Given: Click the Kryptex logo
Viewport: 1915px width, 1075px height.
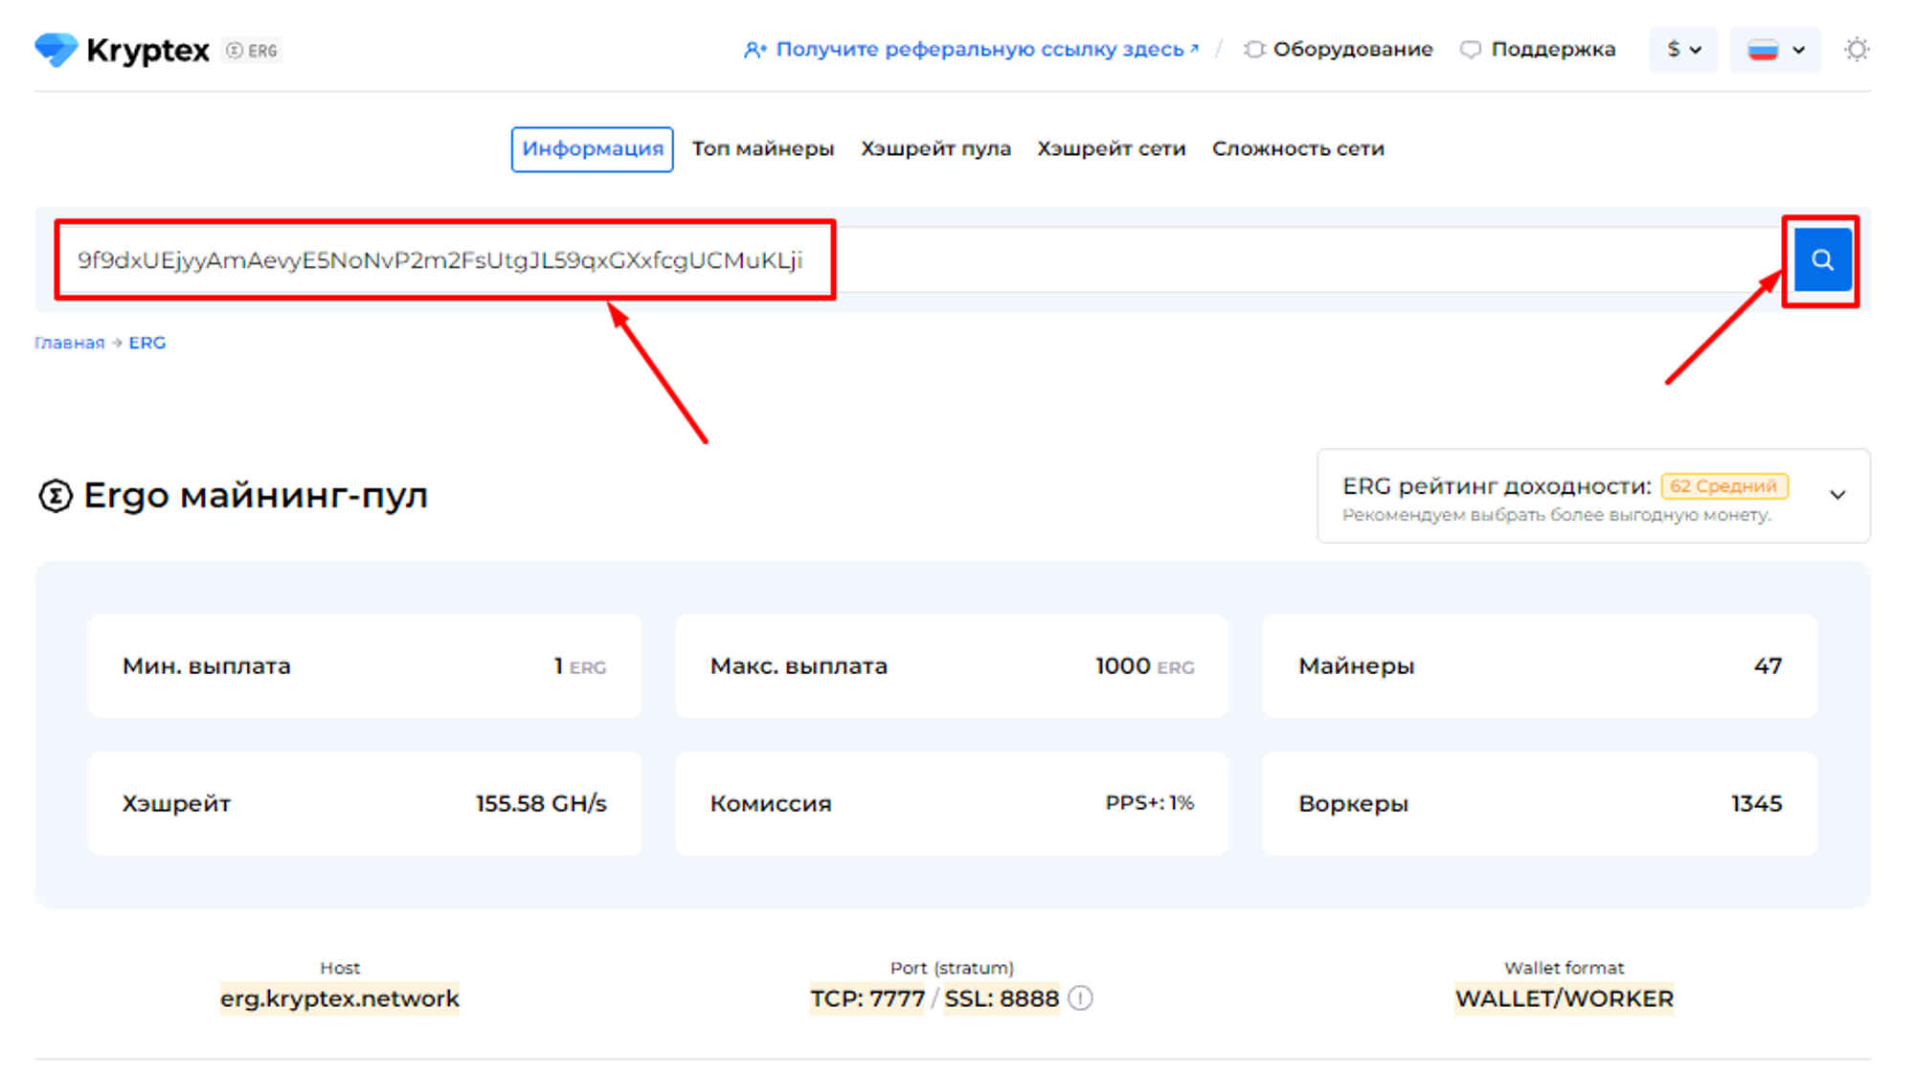Looking at the screenshot, I should coord(122,50).
